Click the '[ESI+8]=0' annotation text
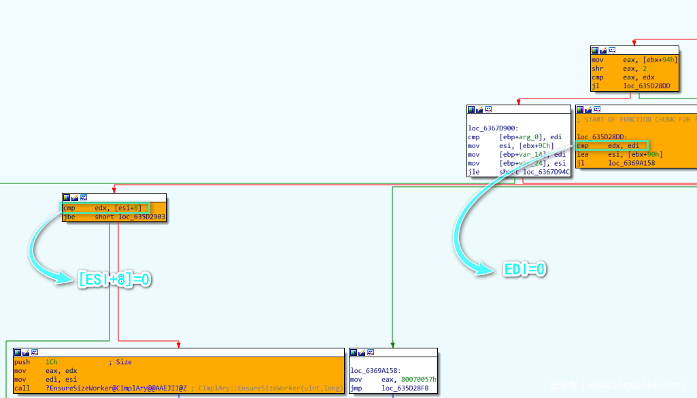This screenshot has height=398, width=697. click(x=114, y=278)
